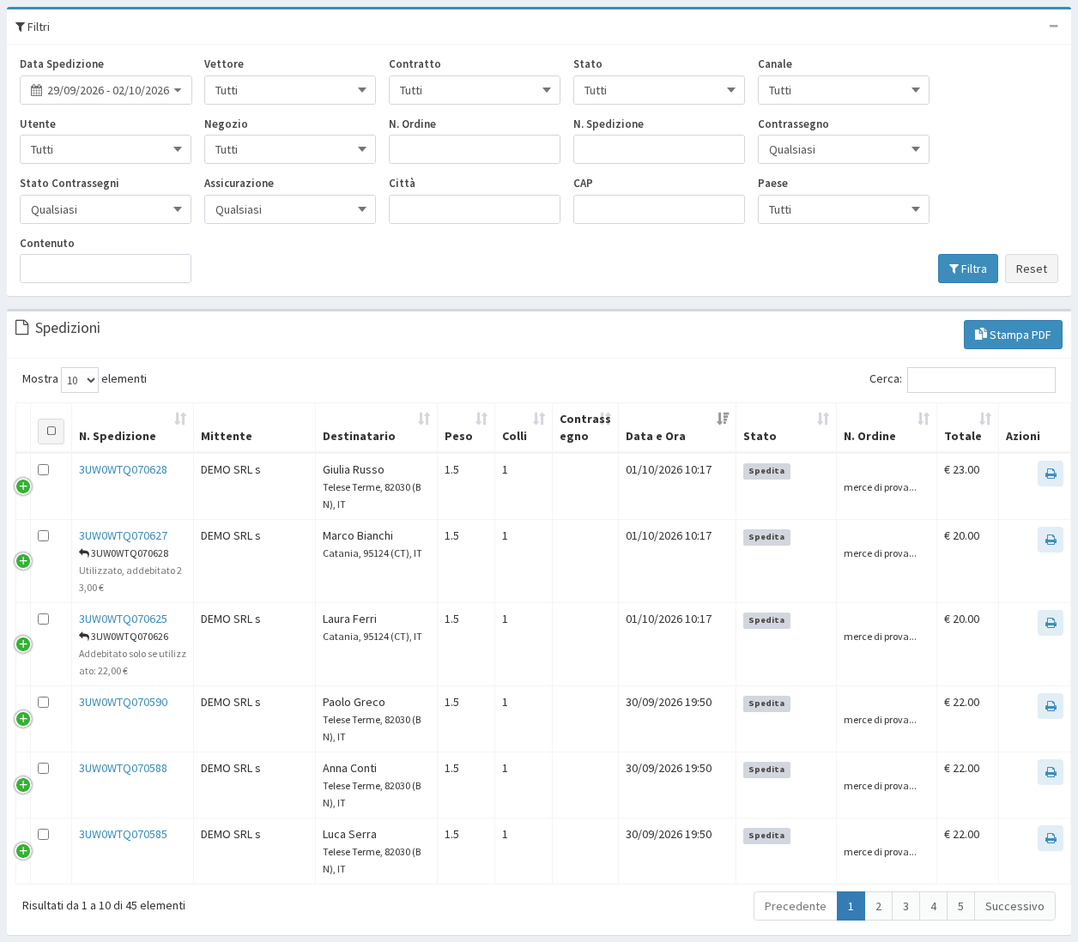The height and width of the screenshot is (942, 1078).
Task: Open the Data Spedizione date range picker
Action: 106,90
